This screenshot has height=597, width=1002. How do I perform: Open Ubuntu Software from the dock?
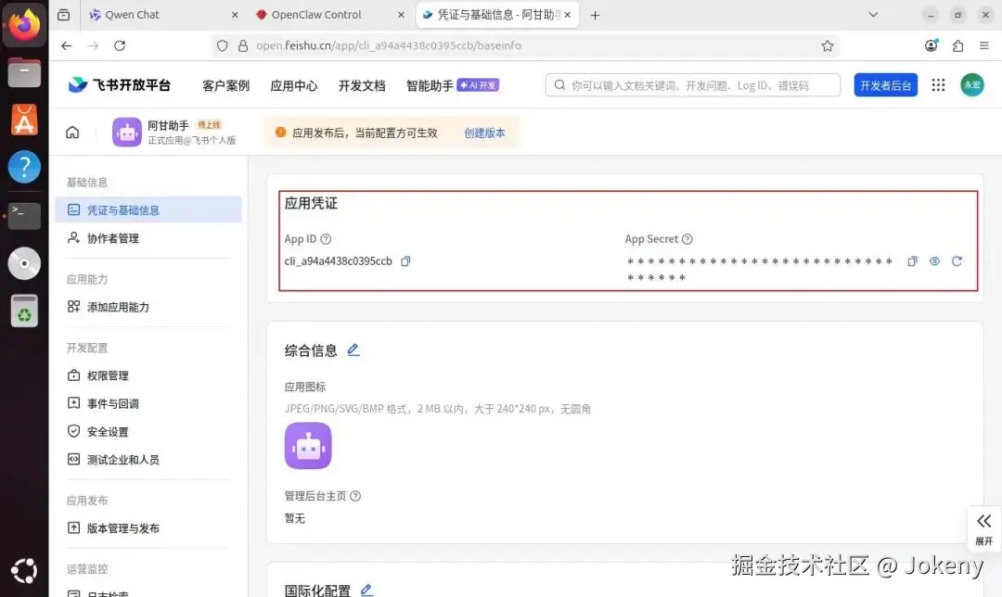tap(24, 120)
